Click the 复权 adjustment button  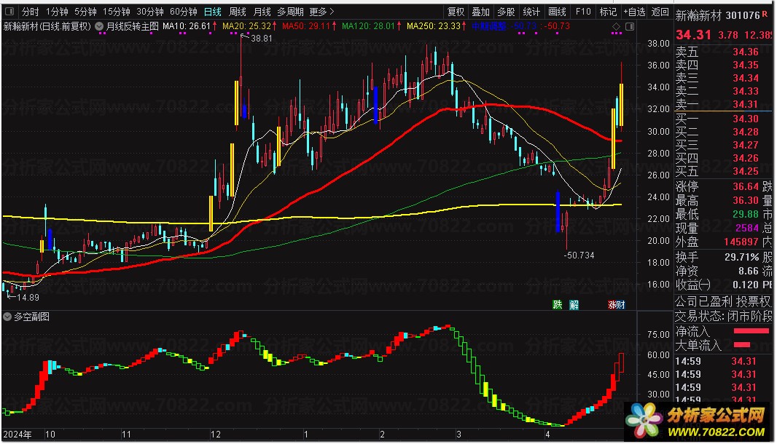point(456,12)
